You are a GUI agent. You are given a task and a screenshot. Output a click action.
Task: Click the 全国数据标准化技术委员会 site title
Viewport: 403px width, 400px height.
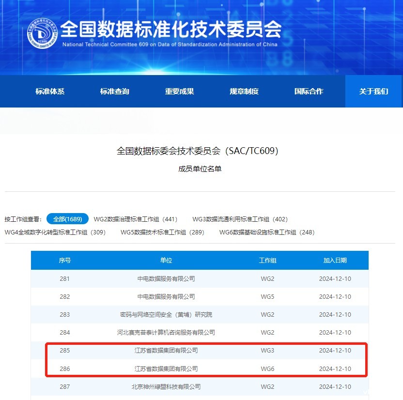tap(171, 30)
